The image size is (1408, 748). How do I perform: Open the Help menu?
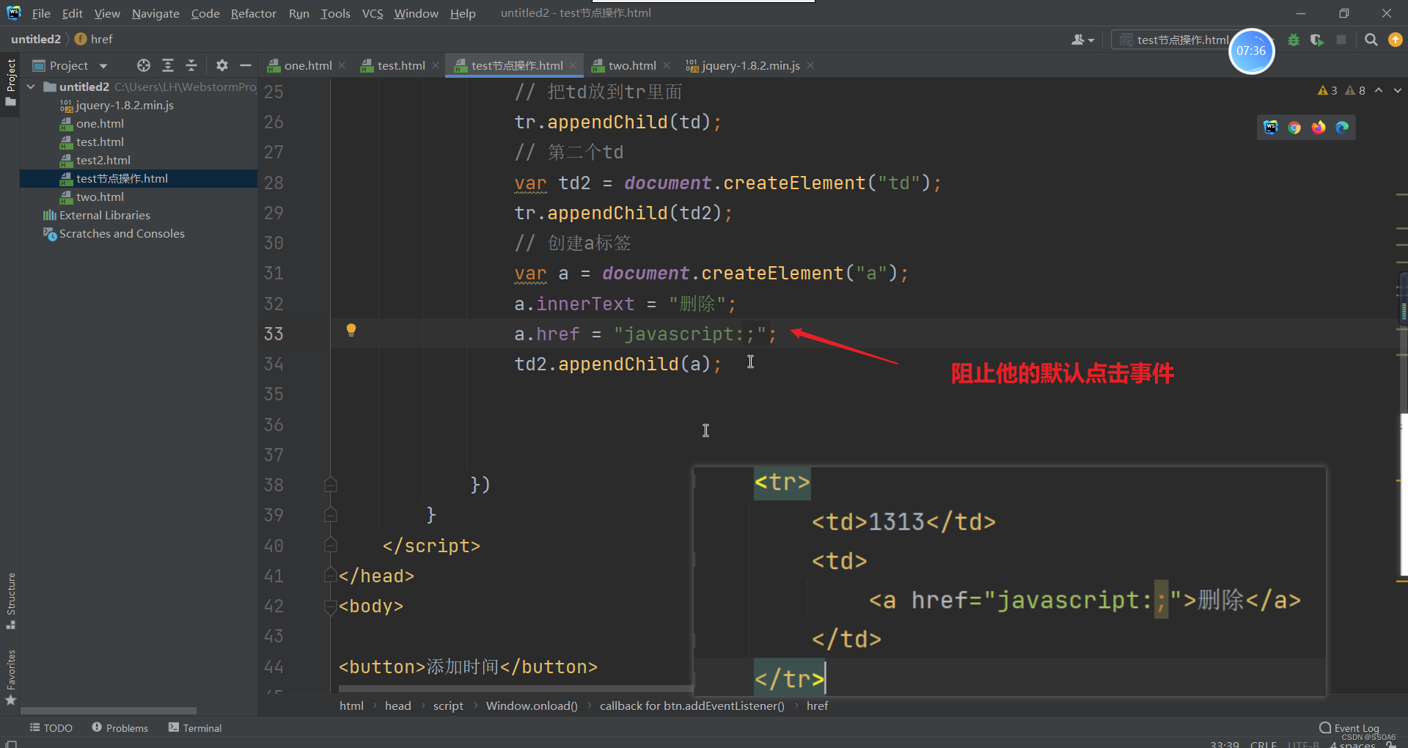click(463, 13)
